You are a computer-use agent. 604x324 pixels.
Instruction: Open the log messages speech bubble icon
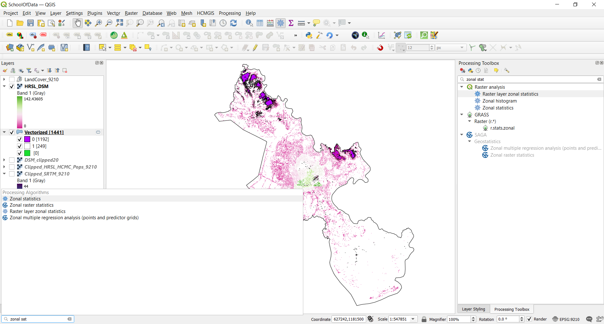click(589, 319)
